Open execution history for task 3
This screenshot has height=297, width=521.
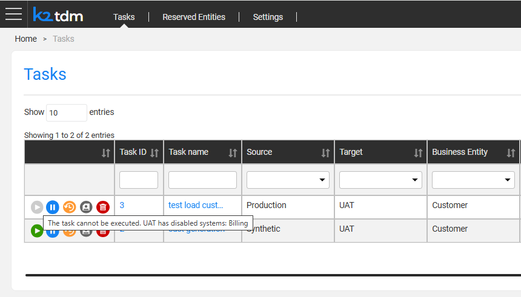click(69, 207)
